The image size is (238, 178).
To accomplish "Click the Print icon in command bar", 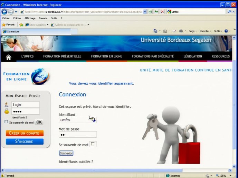I will (181, 31).
